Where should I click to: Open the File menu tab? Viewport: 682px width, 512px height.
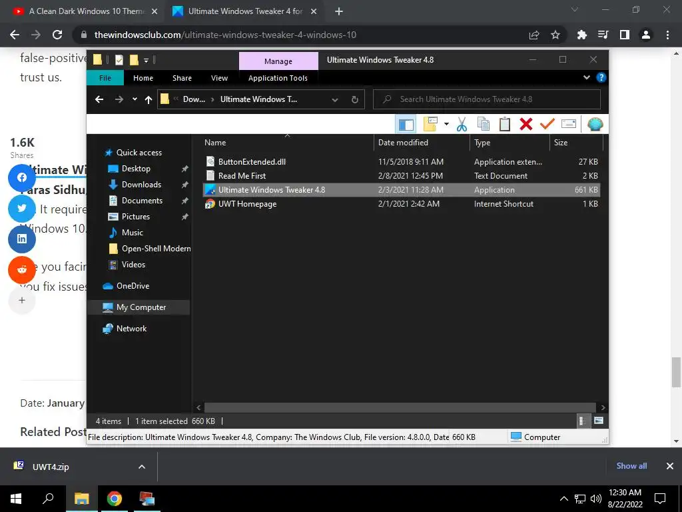pyautogui.click(x=105, y=78)
